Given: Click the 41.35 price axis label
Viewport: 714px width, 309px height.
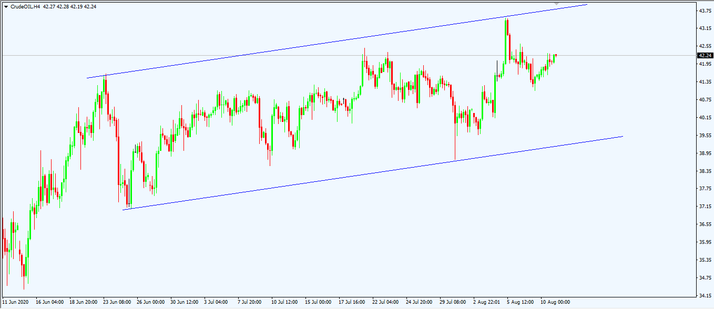Looking at the screenshot, I should click(705, 82).
